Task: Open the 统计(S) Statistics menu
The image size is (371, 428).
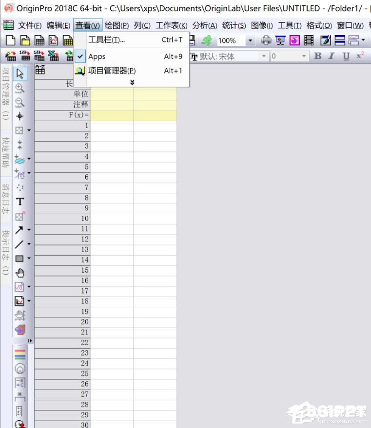Action: [x=234, y=25]
